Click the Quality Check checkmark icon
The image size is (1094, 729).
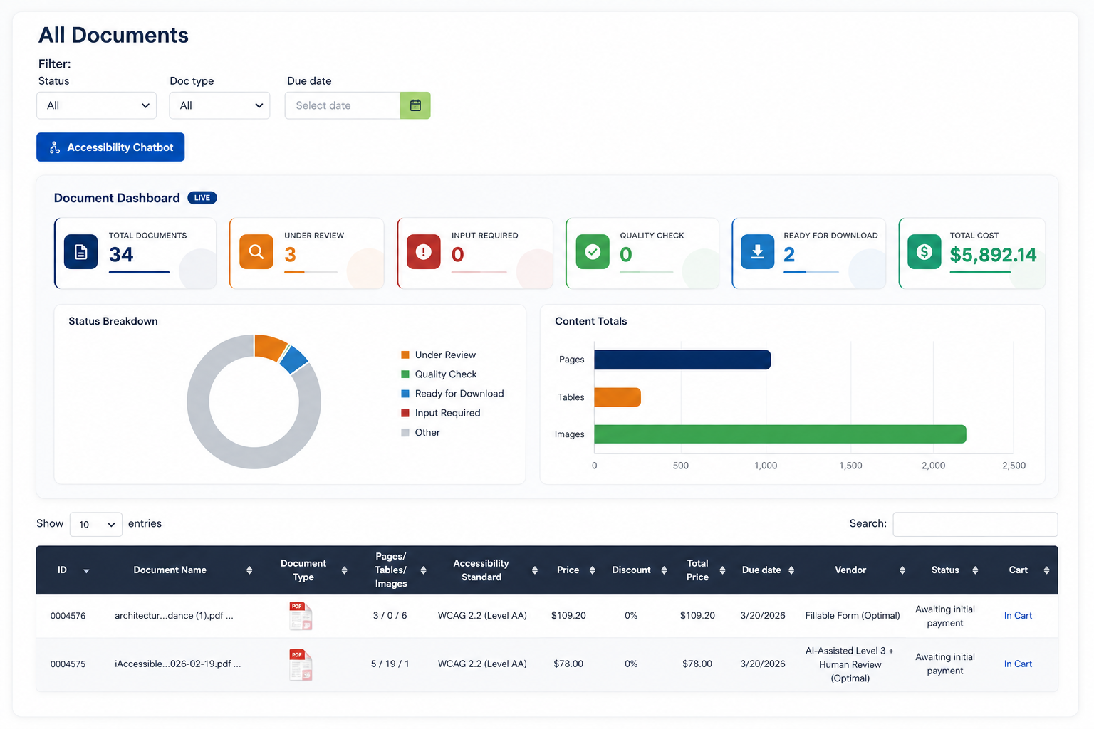593,252
